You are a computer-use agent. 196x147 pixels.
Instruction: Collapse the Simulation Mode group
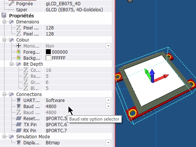click(4, 137)
